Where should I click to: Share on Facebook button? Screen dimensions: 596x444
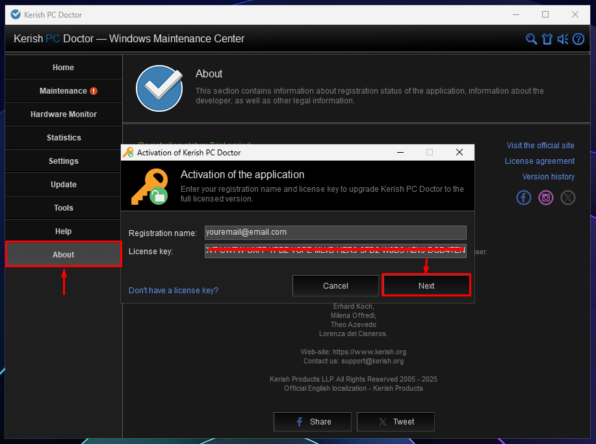(313, 421)
